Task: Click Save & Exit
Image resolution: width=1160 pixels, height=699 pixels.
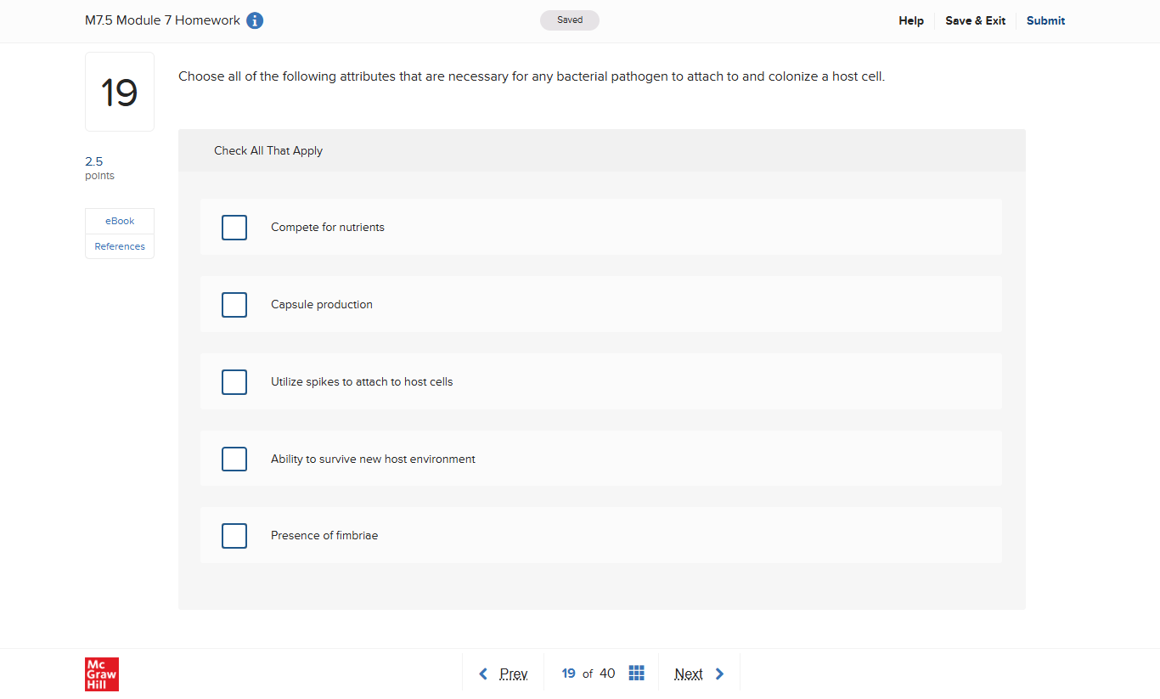Action: pyautogui.click(x=975, y=20)
